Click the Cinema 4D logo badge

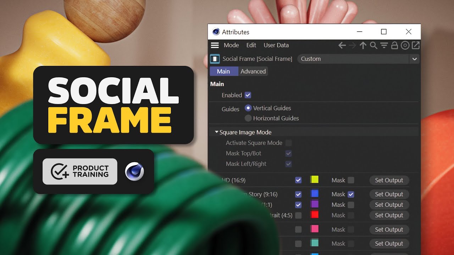pos(134,172)
